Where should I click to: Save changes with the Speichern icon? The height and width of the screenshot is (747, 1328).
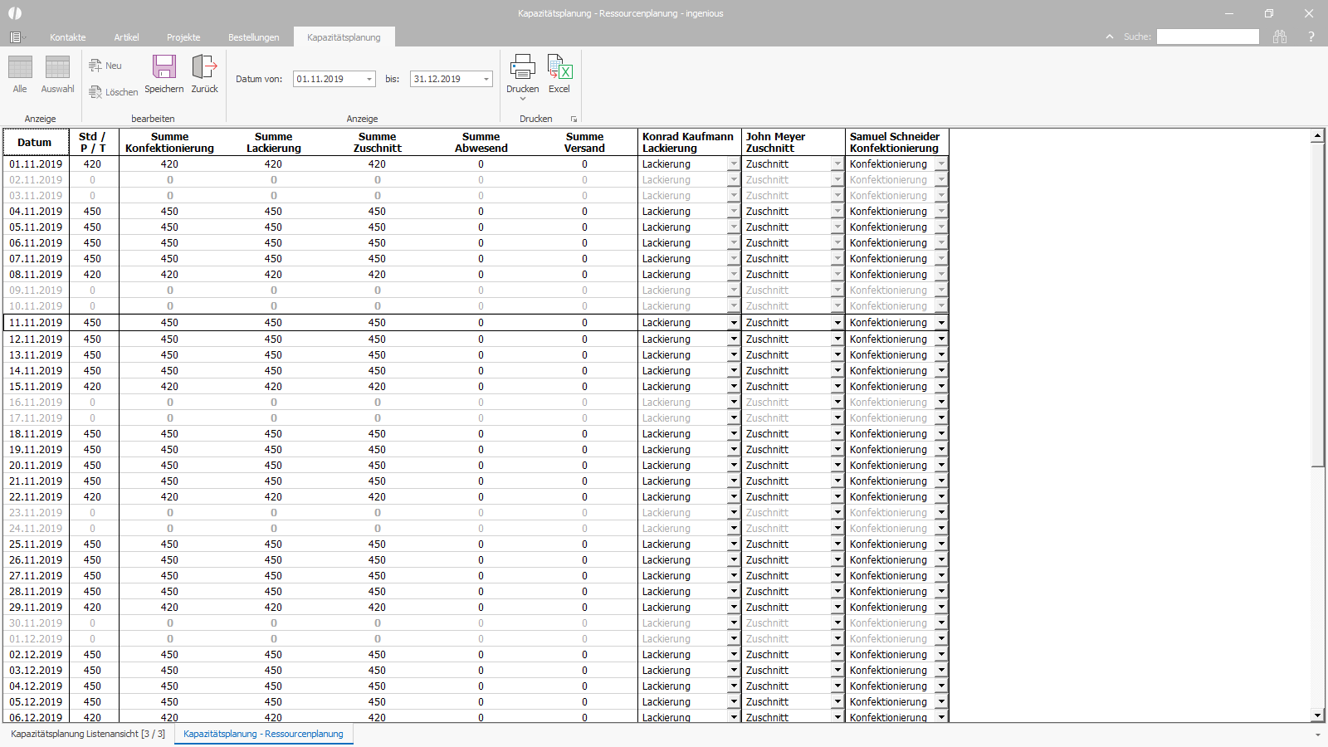point(164,67)
